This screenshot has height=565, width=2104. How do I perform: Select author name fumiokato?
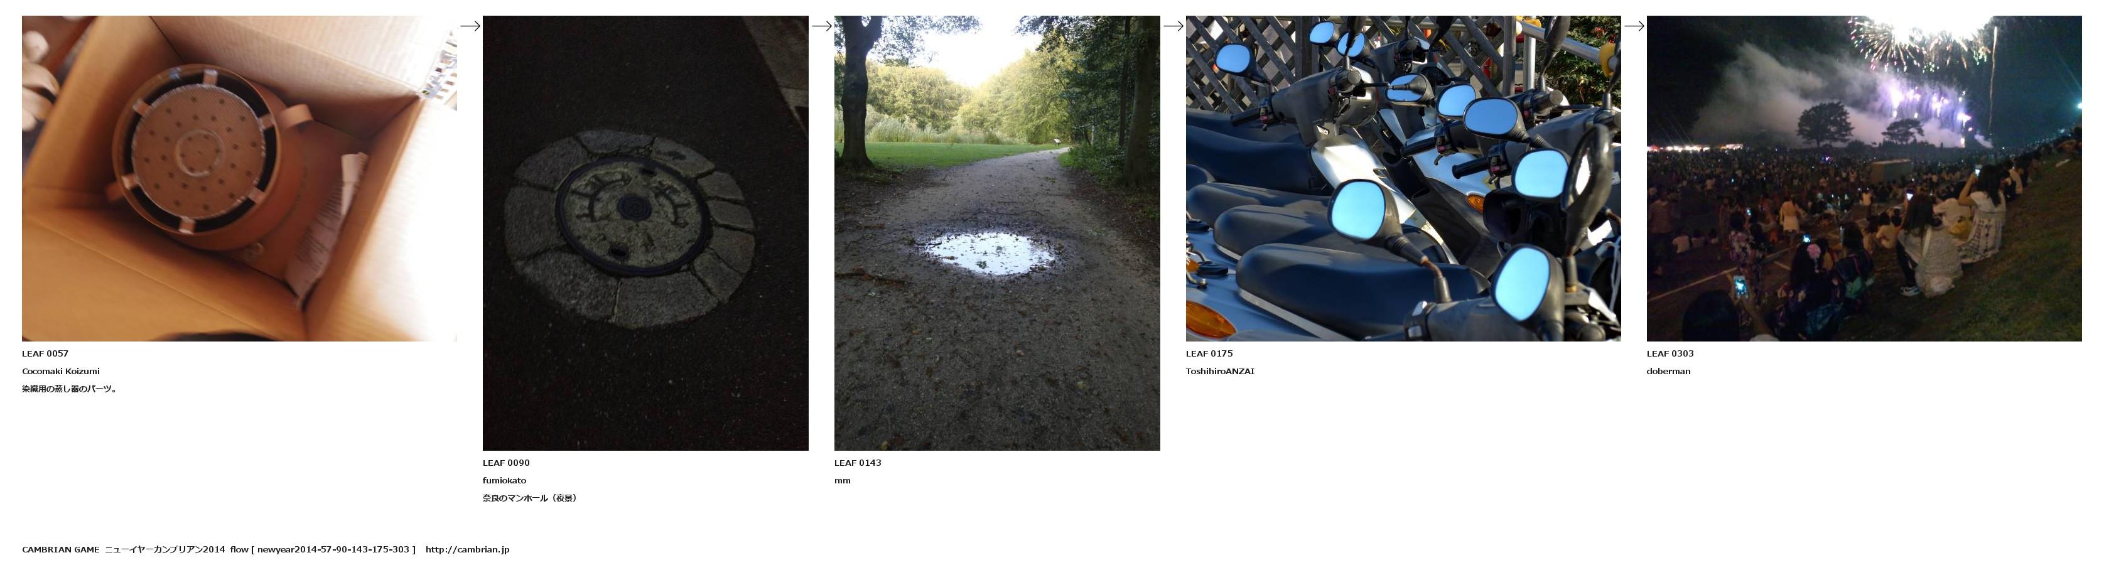[x=504, y=481]
